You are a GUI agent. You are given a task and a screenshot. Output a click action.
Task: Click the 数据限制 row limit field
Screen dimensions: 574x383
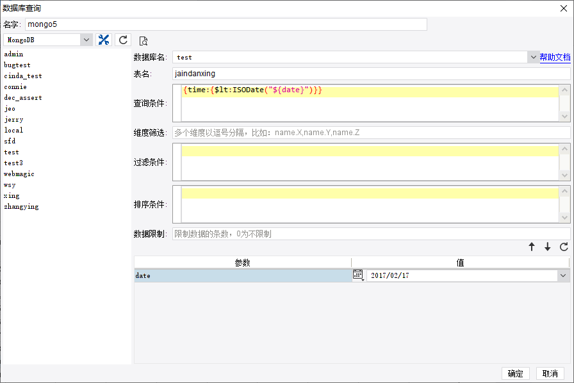(371, 234)
